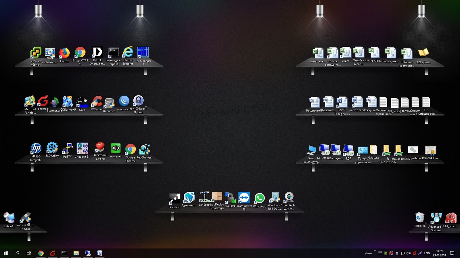The width and height of the screenshot is (460, 258).
Task: Open the Firefox desktop shortcut
Action: pos(64,53)
